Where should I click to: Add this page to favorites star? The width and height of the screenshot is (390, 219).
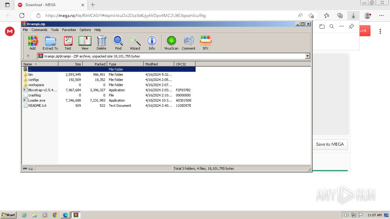pos(311,16)
